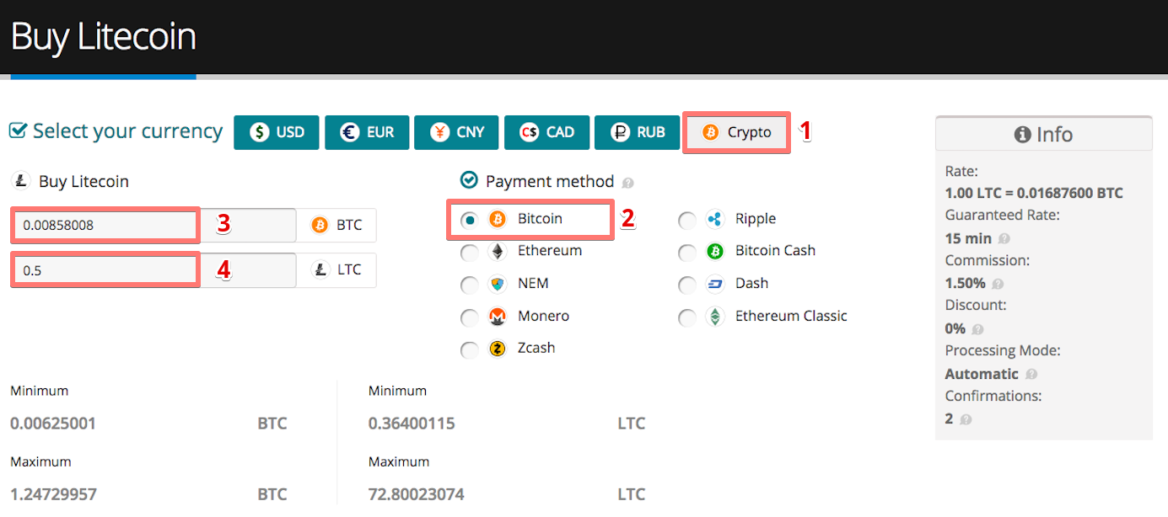The image size is (1168, 517).
Task: Click the green Bitcoin Cash logo icon
Action: coord(715,251)
